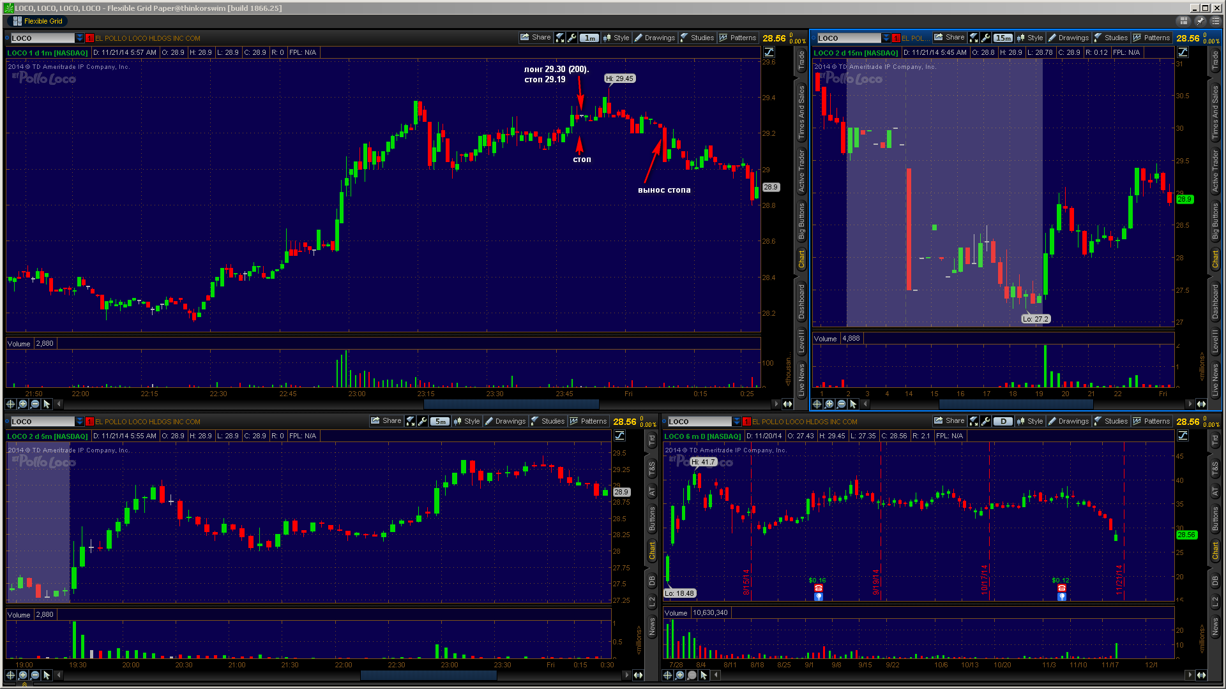Select crosshair pan tool under 5m chart
Screen dimensions: 1226x689
(10, 675)
